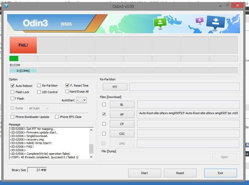
Task: Click the message log scrollbar thumb
Action: click(91, 149)
